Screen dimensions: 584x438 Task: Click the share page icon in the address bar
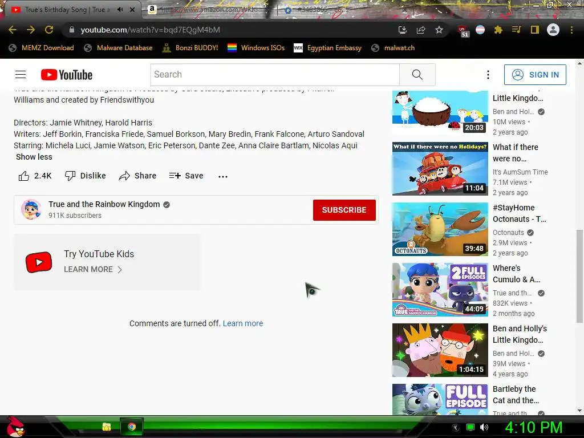tap(421, 30)
